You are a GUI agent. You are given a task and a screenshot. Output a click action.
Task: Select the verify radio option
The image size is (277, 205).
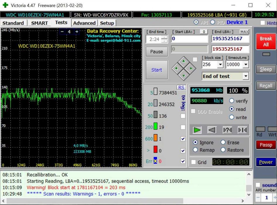(232, 101)
